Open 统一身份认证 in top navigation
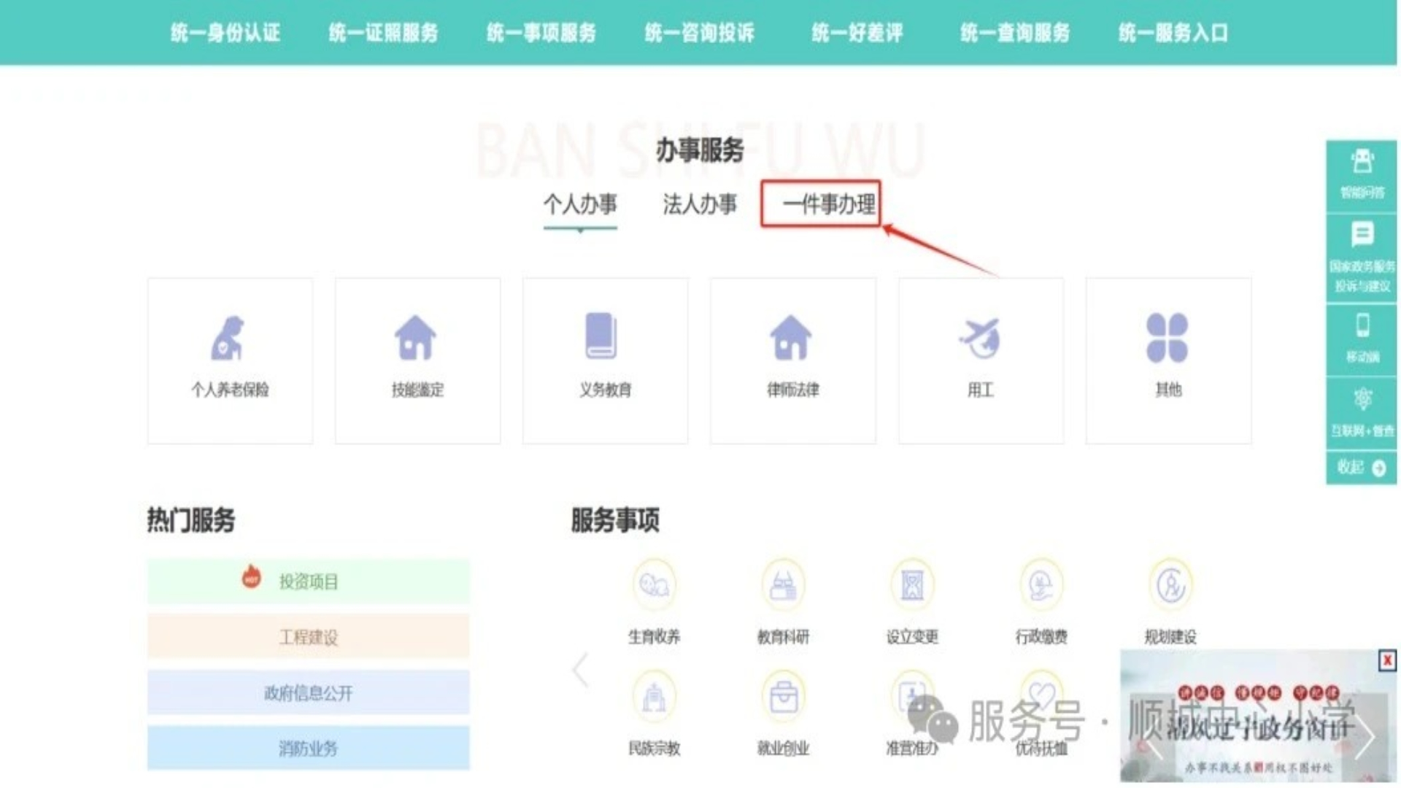Screen dimensions: 1401x788 pos(225,33)
